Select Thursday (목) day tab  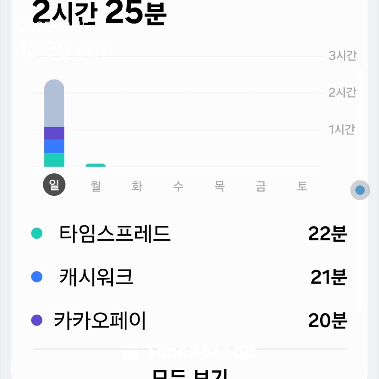pyautogui.click(x=220, y=186)
